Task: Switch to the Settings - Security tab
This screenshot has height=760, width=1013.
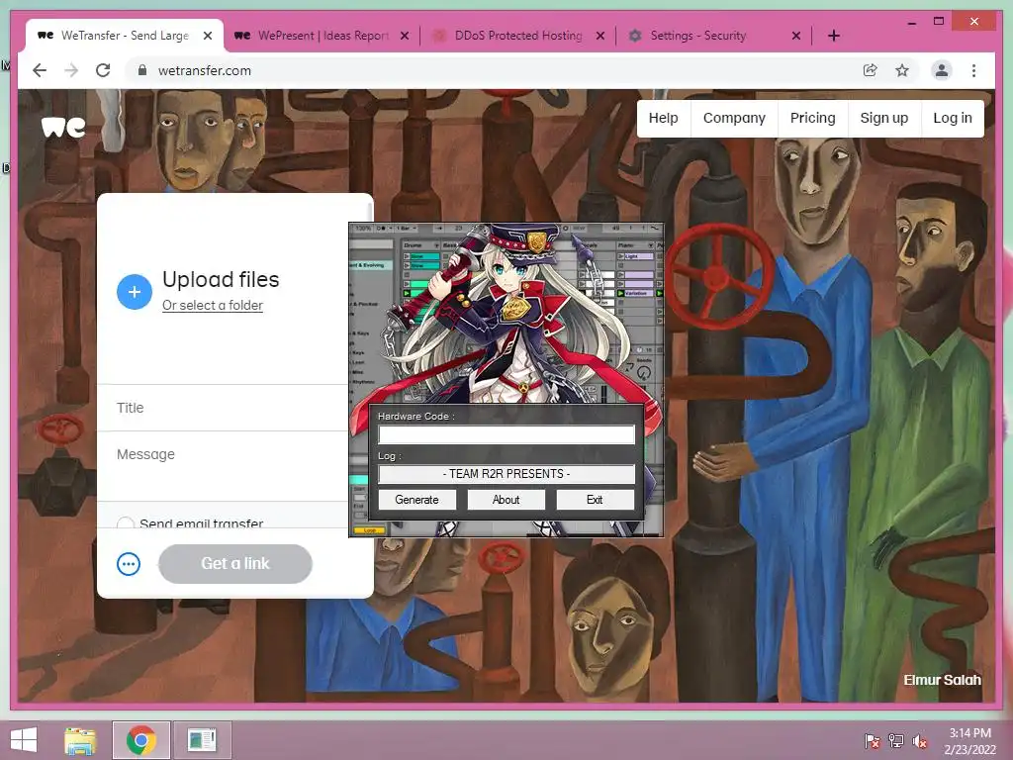Action: point(712,36)
